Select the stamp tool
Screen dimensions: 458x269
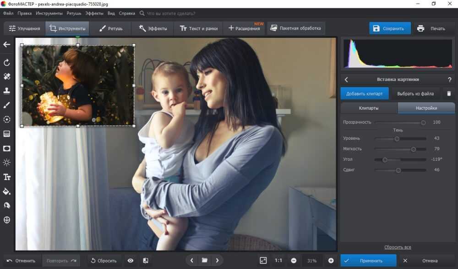(7, 91)
